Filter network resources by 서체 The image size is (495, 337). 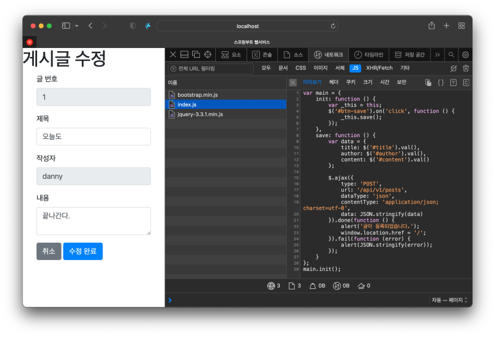point(339,68)
